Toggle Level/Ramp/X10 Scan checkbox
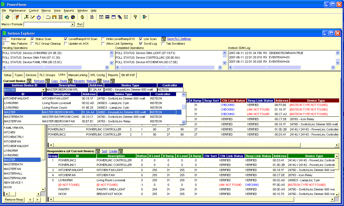Viewport: 344px width, 206px height. coord(66,39)
